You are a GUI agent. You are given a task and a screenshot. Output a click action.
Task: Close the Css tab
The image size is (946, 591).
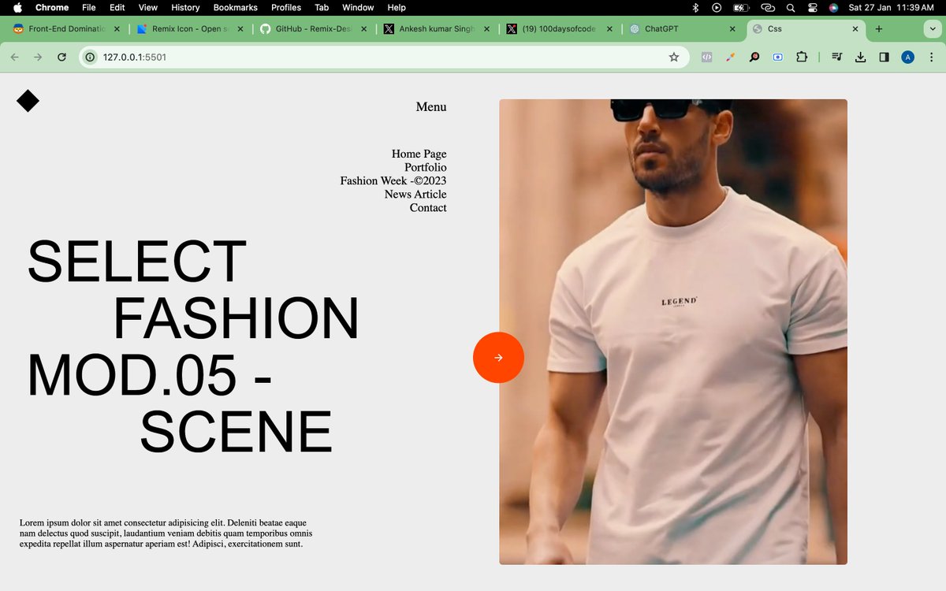tap(855, 29)
